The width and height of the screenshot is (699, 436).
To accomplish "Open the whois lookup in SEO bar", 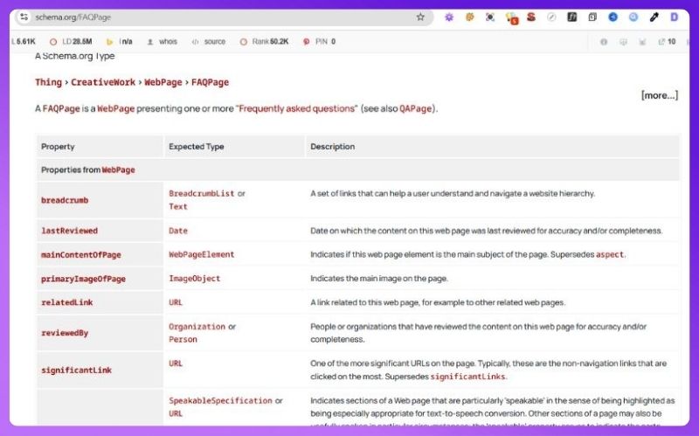I will [163, 41].
